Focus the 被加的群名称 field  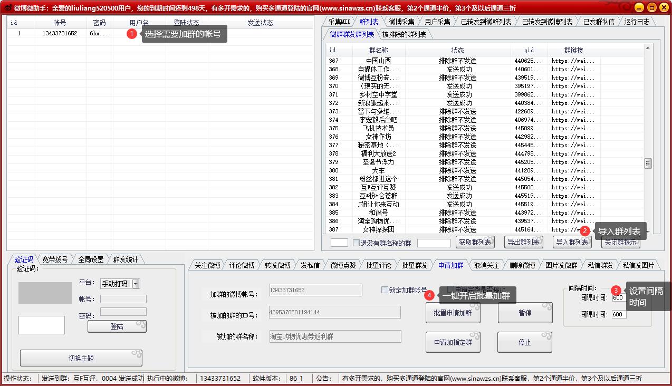(335, 336)
